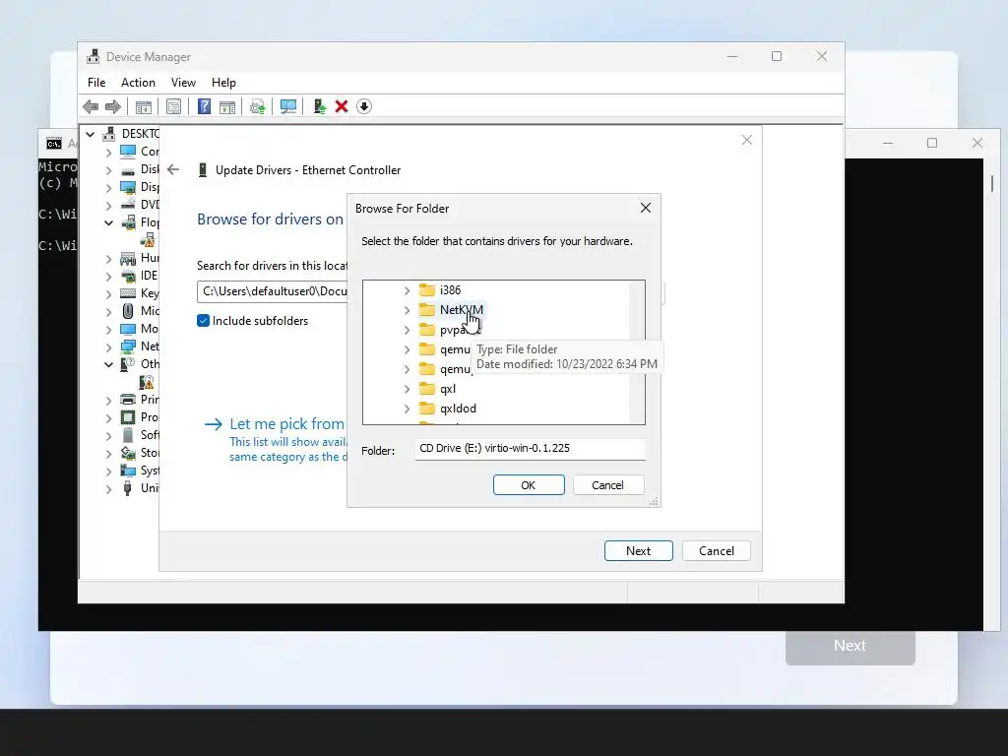Select the NetKVM folder

(461, 310)
